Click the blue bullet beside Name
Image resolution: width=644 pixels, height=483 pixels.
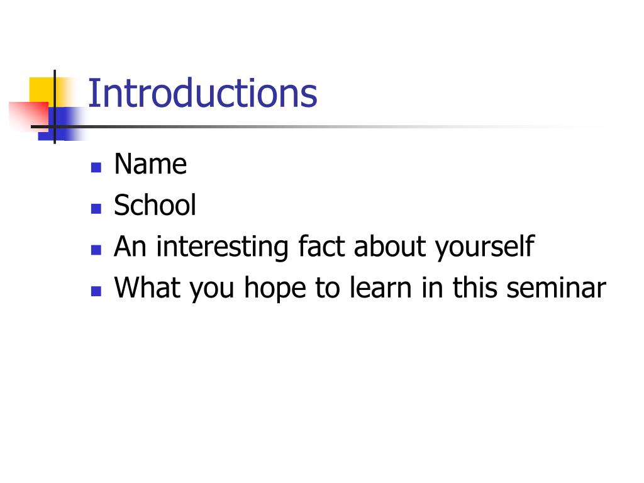click(96, 167)
